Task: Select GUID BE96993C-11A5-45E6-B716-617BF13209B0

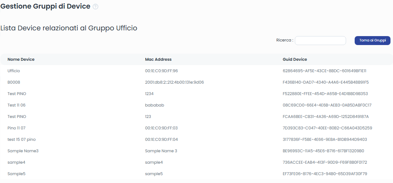Action: [x=323, y=151]
